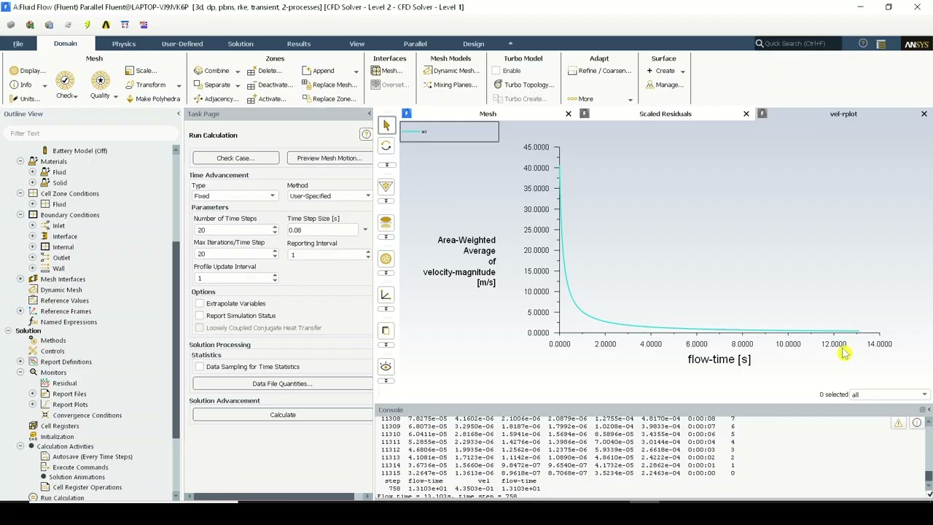The width and height of the screenshot is (933, 525).
Task: Click Delete zones
Action: point(264,71)
